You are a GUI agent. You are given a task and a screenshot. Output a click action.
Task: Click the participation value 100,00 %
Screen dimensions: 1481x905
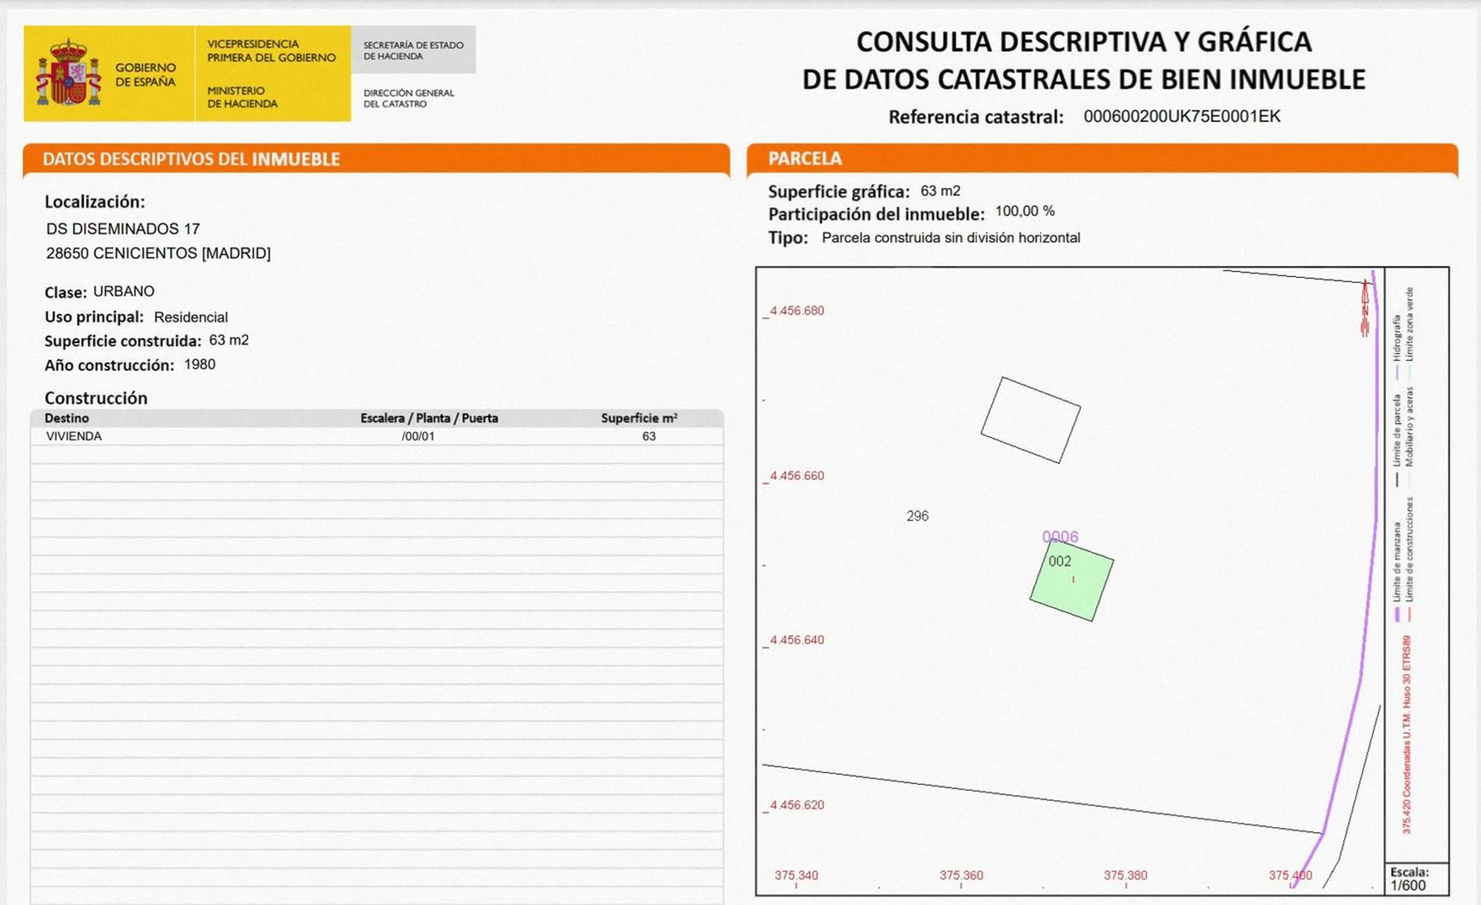coord(1025,211)
